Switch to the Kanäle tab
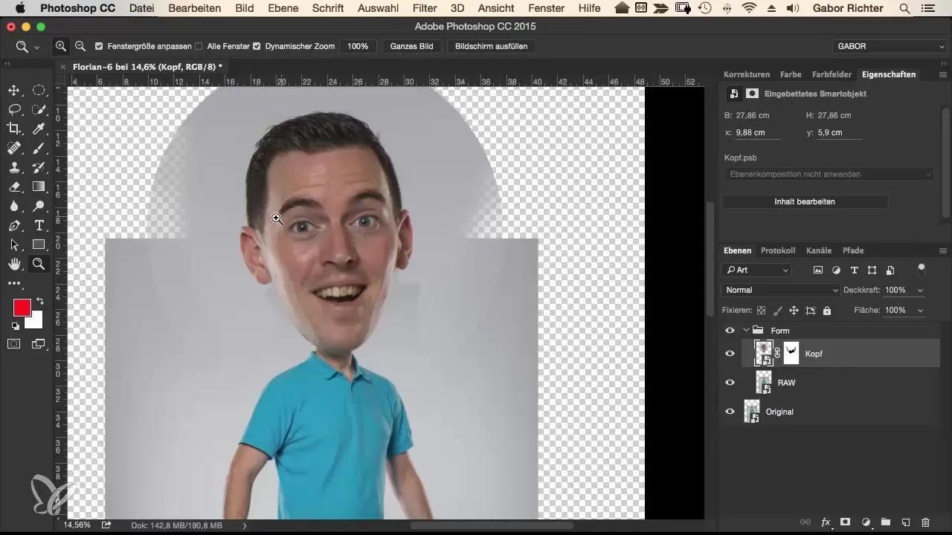 coord(819,250)
